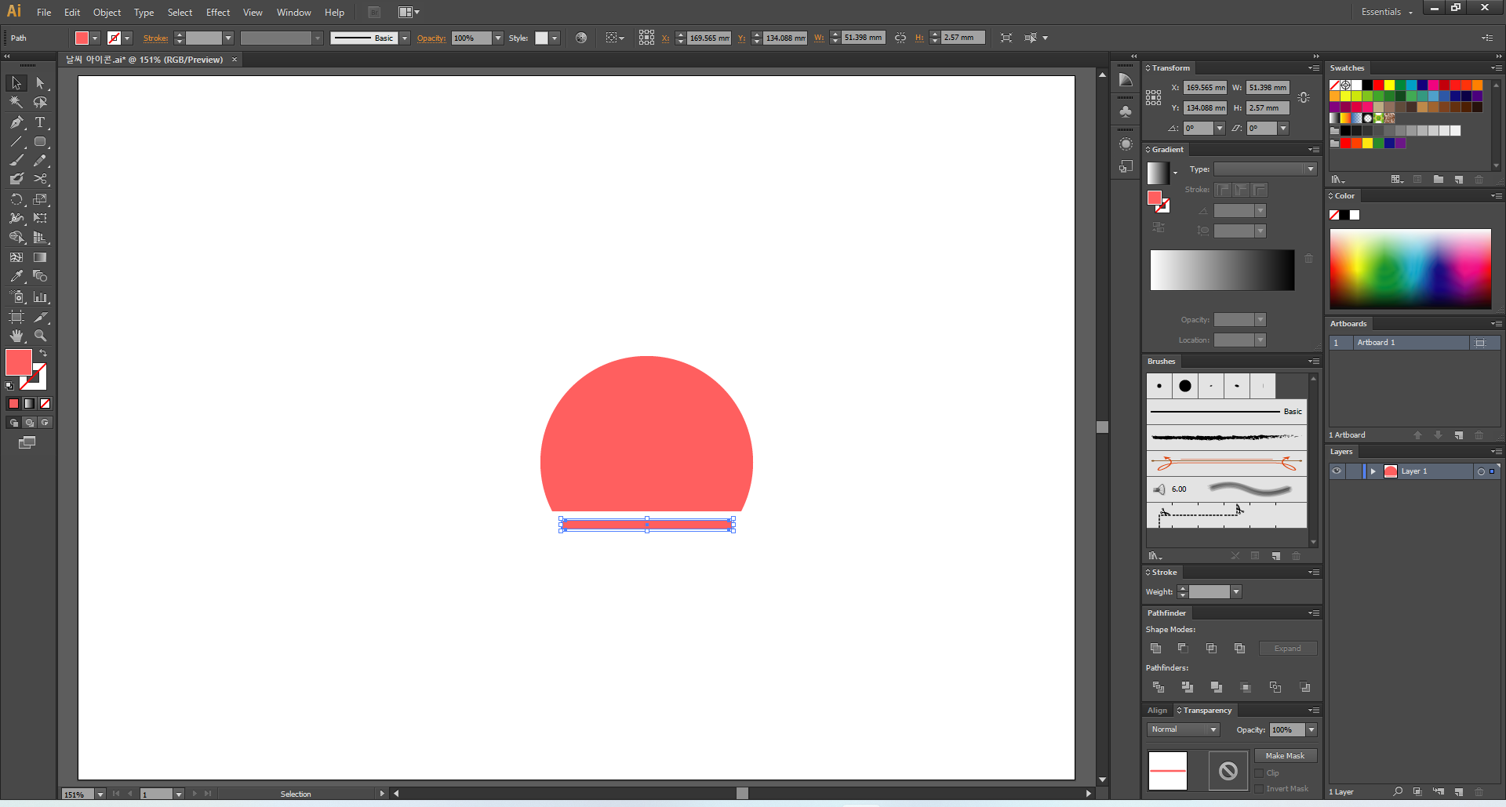Select the Hand tool

pyautogui.click(x=16, y=336)
